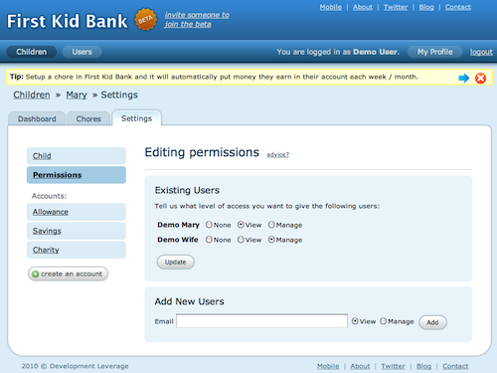Screen dimensions: 497x373
Task: Click the 'Demo Wife' user name
Action: (178, 240)
